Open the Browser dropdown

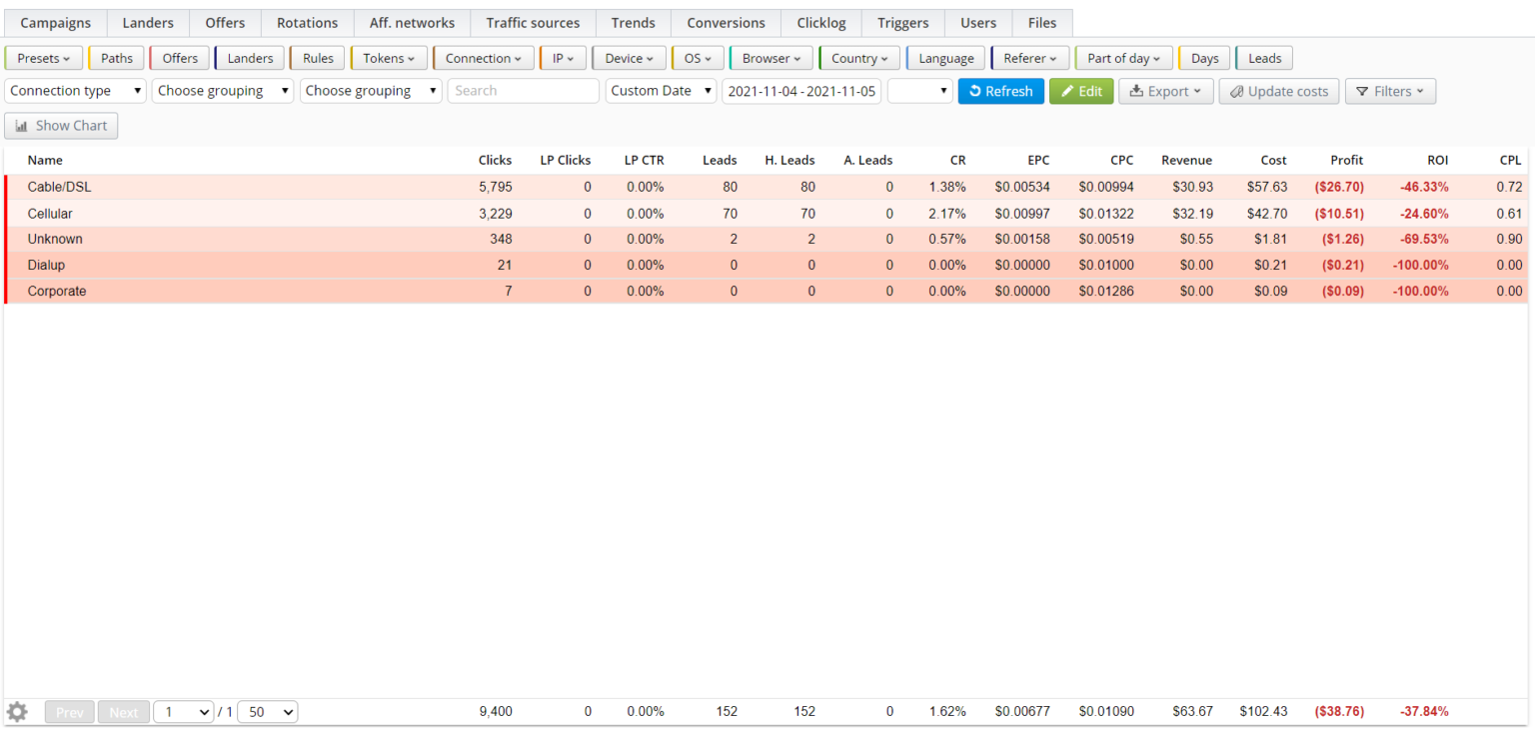pyautogui.click(x=771, y=58)
